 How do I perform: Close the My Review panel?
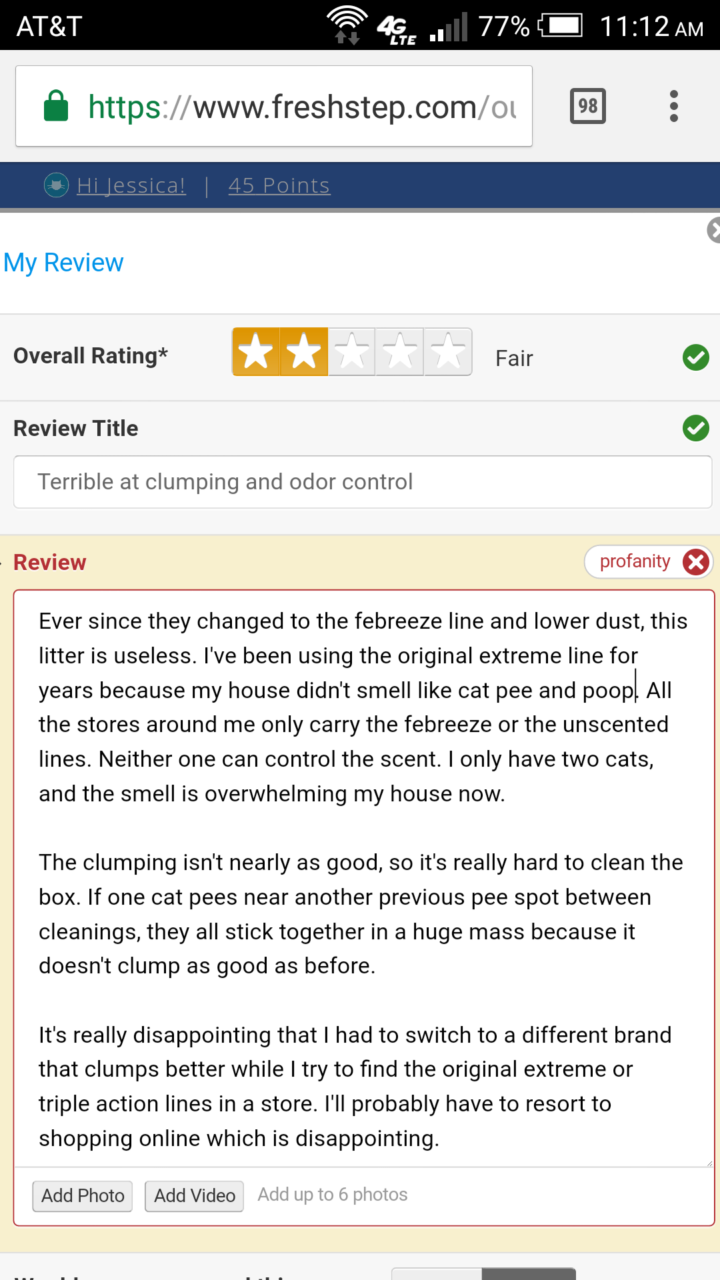[x=713, y=231]
